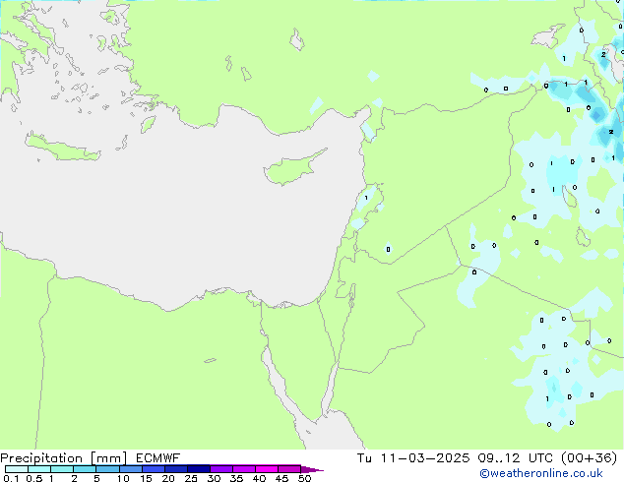Click the "ECMWF" model label
This screenshot has width=624, height=482.
coord(158,458)
